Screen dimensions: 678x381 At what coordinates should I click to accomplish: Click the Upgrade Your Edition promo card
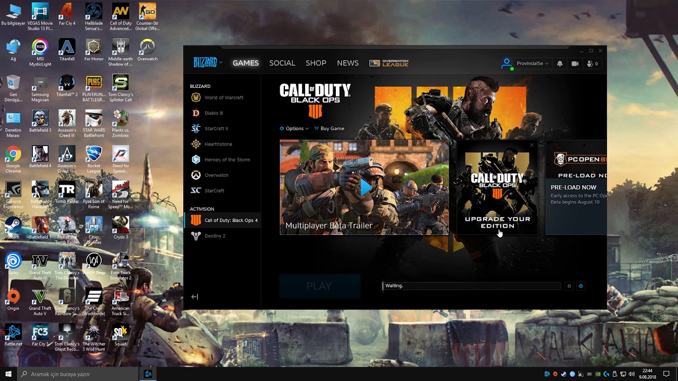pyautogui.click(x=497, y=188)
